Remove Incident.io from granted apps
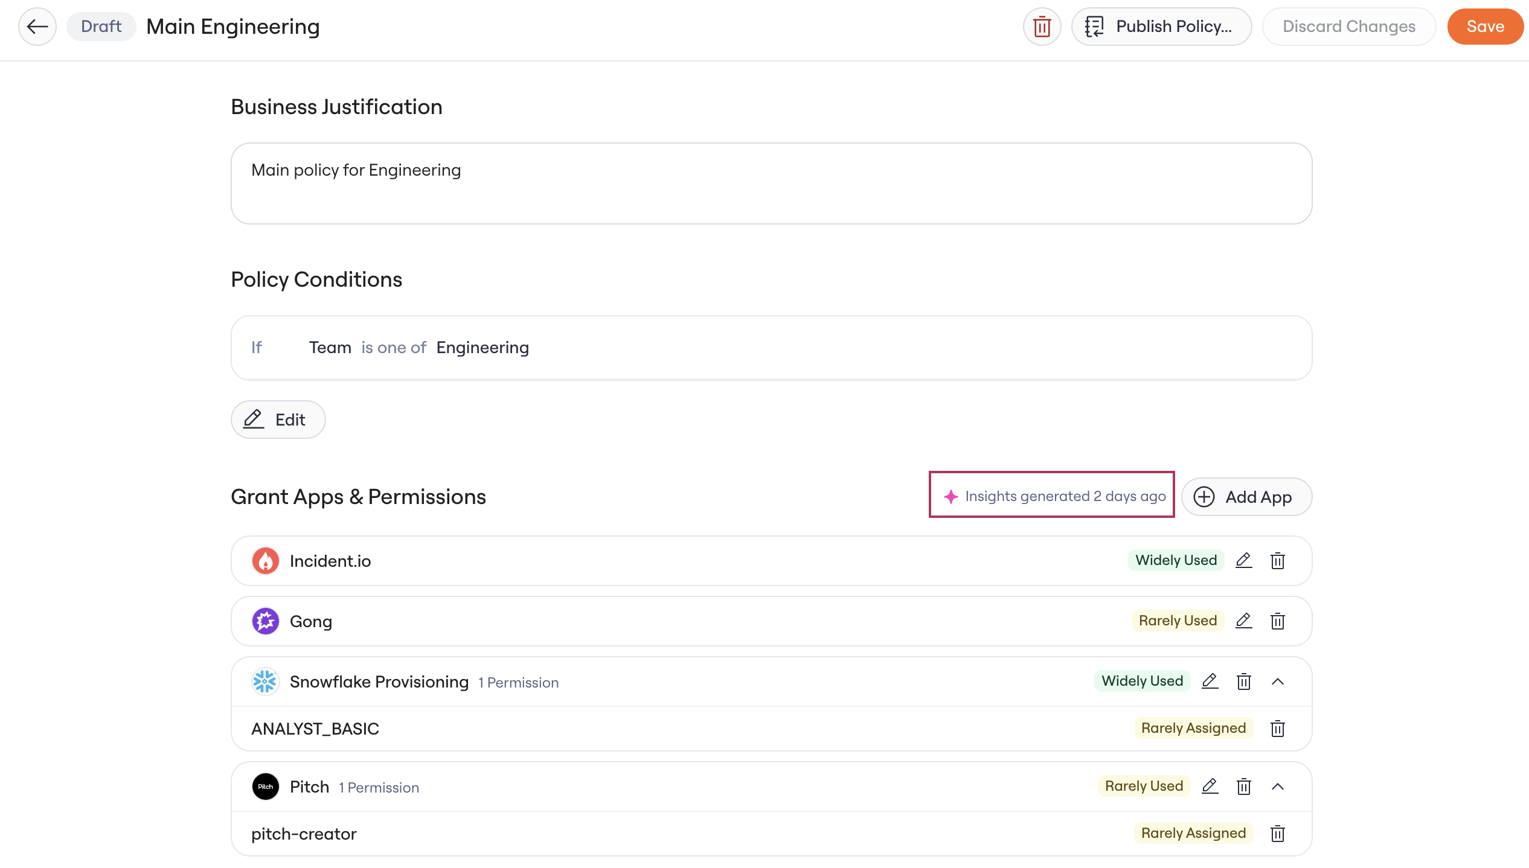 pos(1277,561)
